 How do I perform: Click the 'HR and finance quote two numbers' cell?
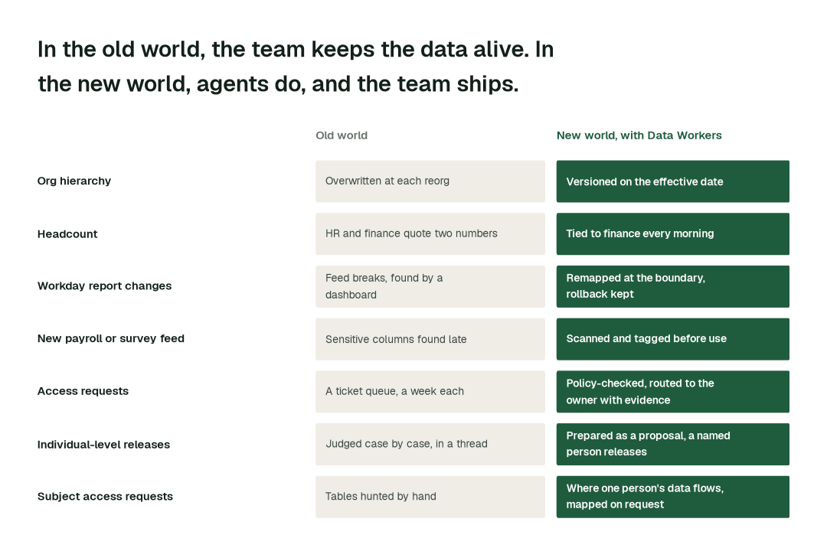(430, 234)
